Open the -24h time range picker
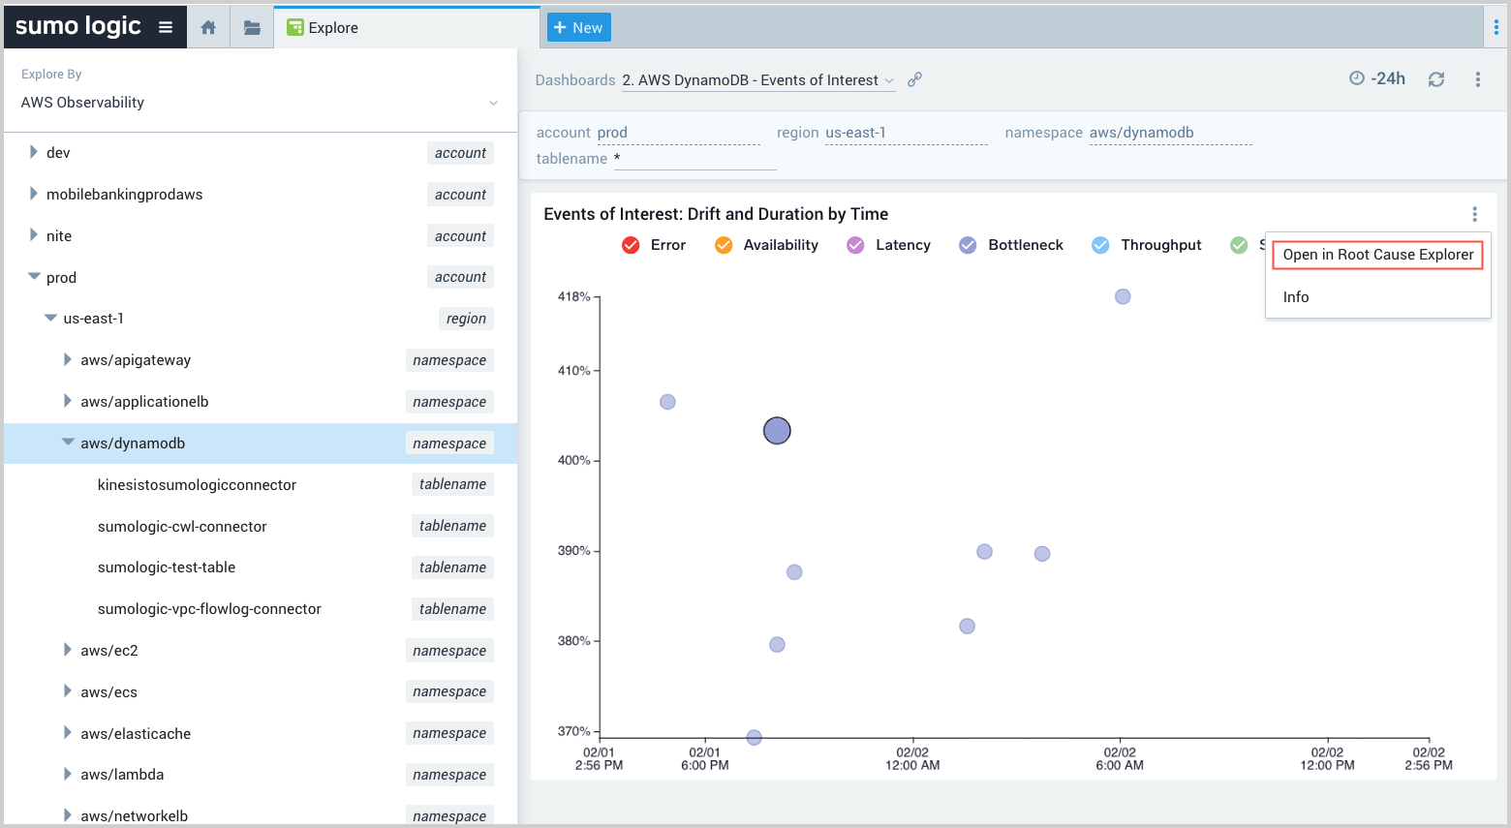Screen dimensions: 1511x828 point(1377,78)
